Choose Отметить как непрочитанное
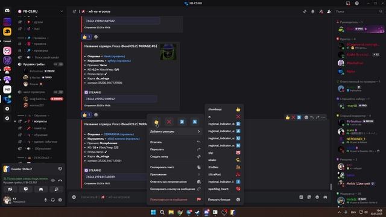 [x=175, y=181]
